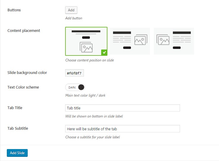This screenshot has width=219, height=161.
Task: Click the black button shape in the rightmost layout
Action: click(177, 48)
